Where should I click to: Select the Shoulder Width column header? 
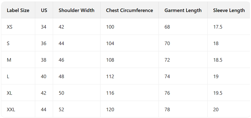[76, 10]
